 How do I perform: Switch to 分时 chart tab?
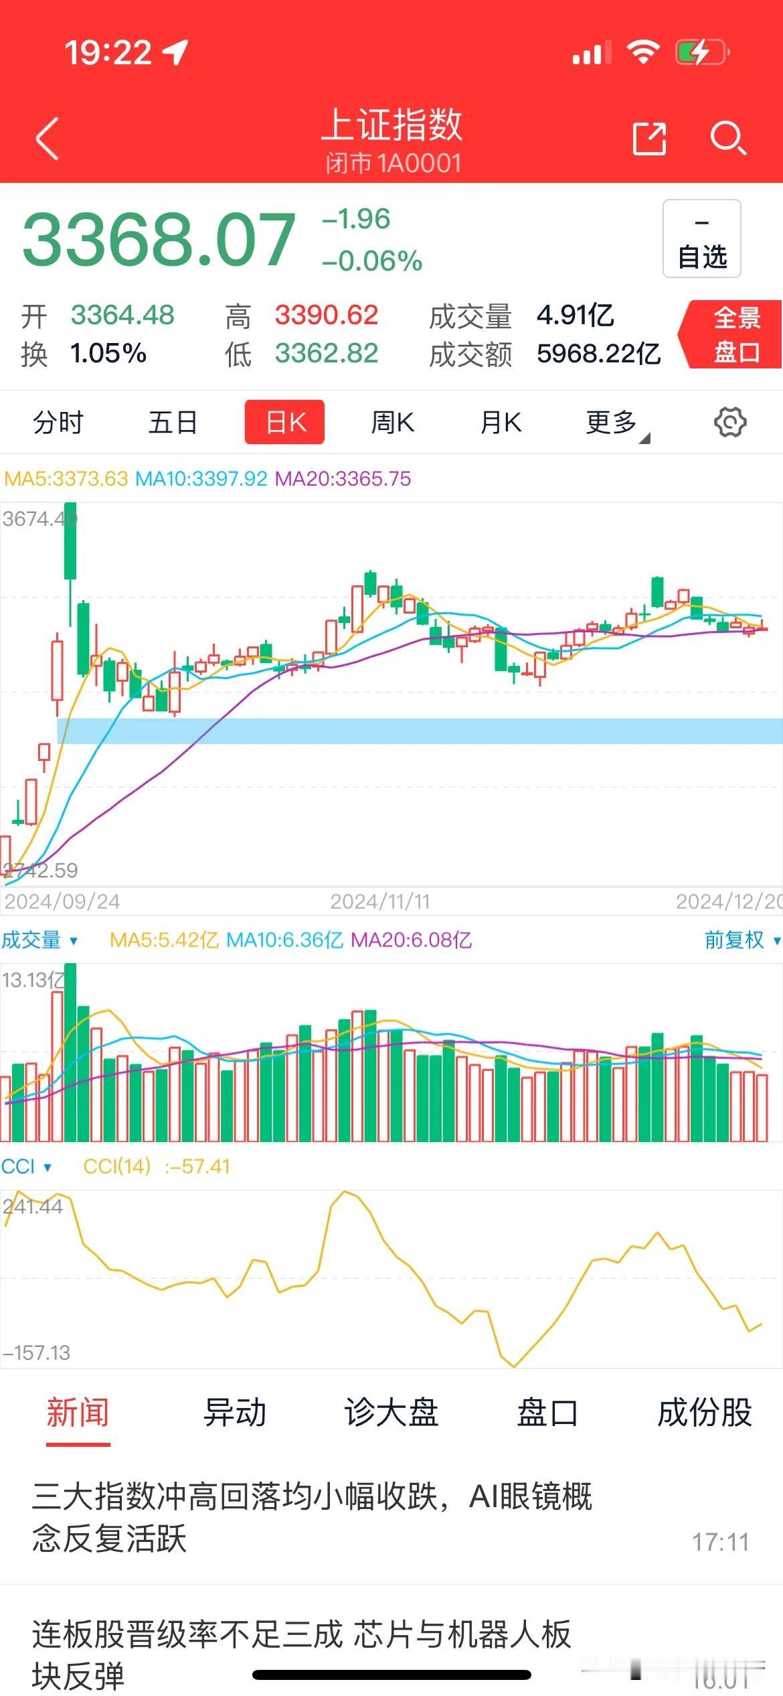[x=58, y=422]
